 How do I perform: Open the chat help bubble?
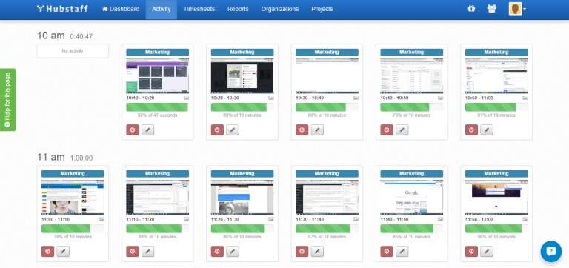coord(551,251)
